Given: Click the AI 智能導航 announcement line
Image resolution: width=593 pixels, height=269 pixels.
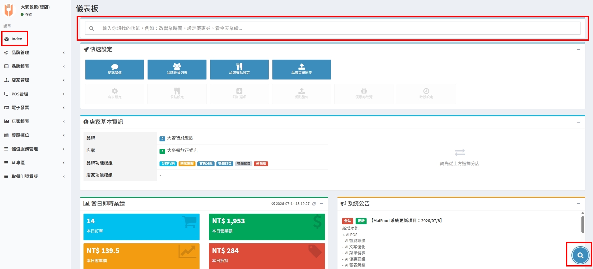Looking at the screenshot, I should pos(354,241).
